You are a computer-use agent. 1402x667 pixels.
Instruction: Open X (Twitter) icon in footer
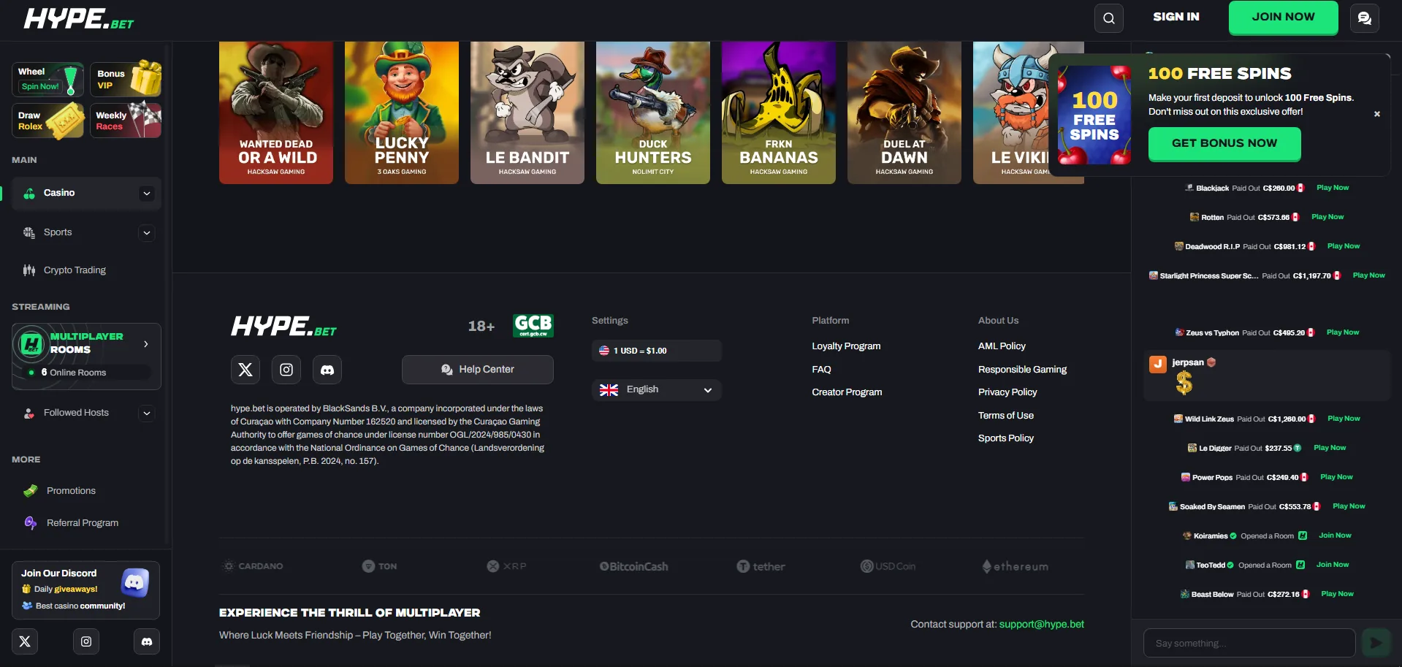click(x=245, y=370)
